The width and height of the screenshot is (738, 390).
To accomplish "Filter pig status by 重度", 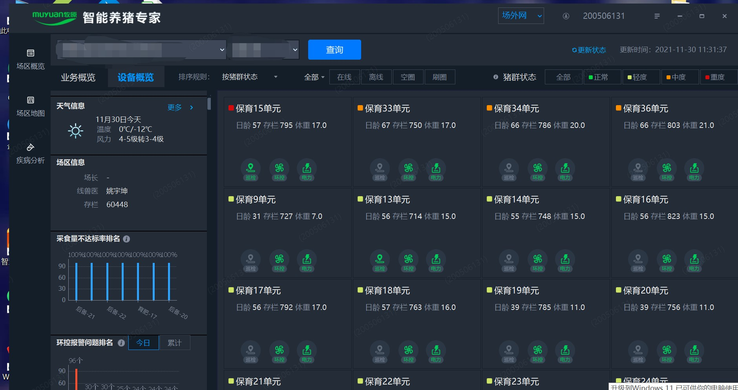I will (x=718, y=77).
